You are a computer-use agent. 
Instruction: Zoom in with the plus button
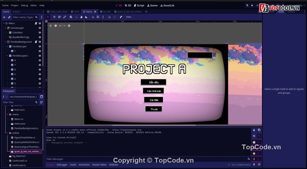click(x=69, y=25)
